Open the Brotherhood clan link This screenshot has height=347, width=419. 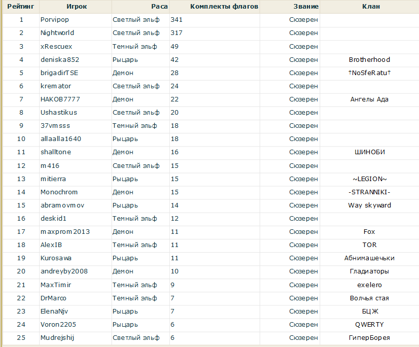369,59
